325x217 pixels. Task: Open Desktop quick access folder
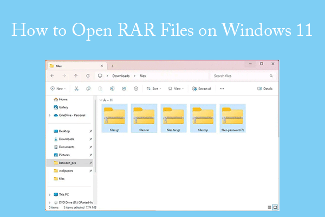[62, 131]
